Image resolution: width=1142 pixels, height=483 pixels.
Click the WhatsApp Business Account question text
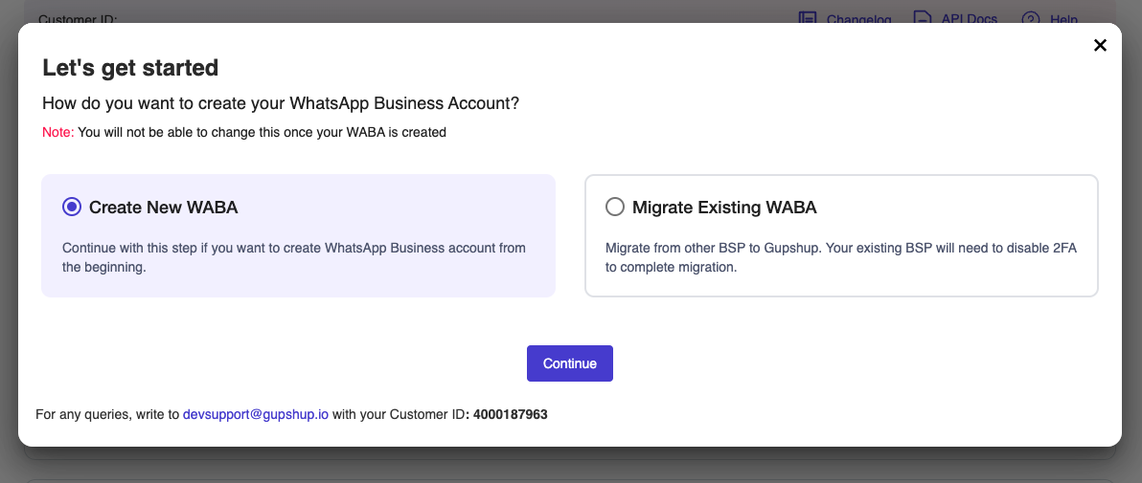click(281, 103)
